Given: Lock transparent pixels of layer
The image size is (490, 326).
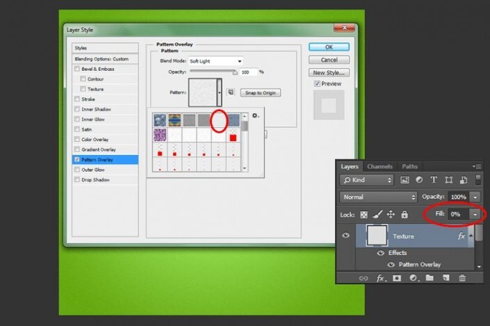Looking at the screenshot, I should click(366, 215).
